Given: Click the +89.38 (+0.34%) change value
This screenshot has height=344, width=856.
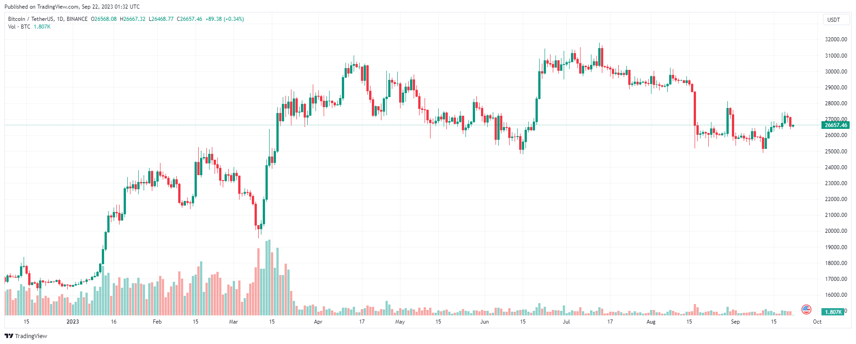Looking at the screenshot, I should 225,19.
